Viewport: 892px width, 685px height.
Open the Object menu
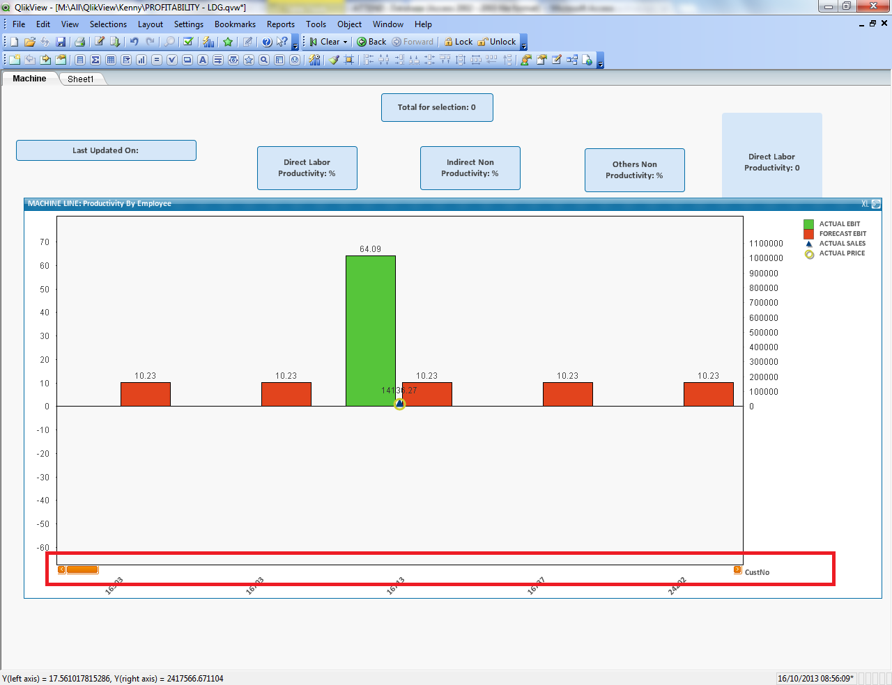coord(349,24)
